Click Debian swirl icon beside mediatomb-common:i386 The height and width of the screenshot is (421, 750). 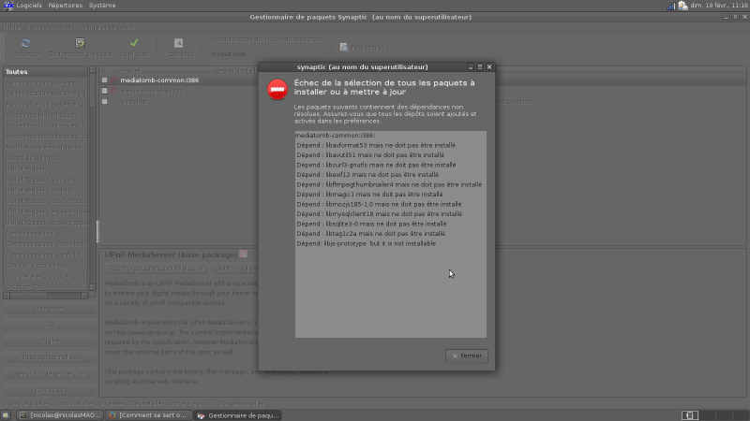[x=113, y=80]
